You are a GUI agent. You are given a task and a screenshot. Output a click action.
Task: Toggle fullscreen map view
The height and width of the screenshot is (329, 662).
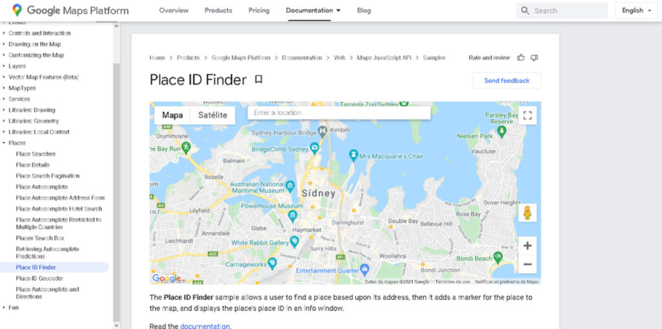pos(528,115)
